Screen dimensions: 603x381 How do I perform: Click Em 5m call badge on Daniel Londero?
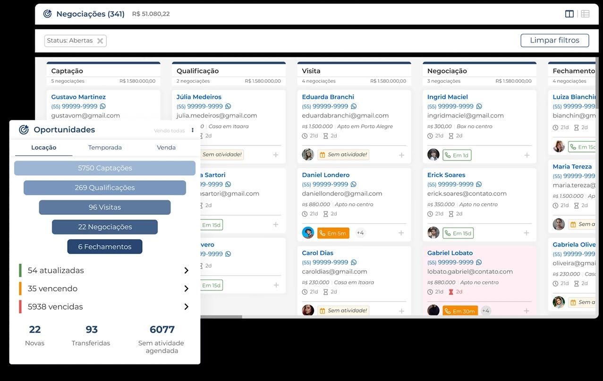tap(333, 233)
